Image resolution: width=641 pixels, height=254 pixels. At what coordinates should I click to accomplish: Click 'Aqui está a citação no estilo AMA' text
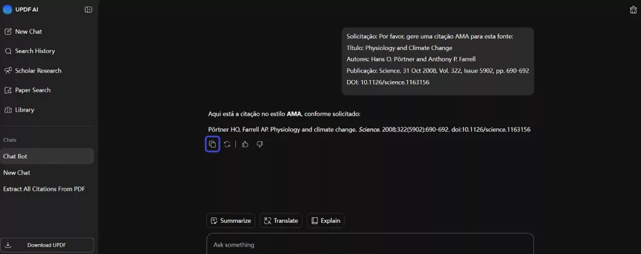[x=284, y=114]
